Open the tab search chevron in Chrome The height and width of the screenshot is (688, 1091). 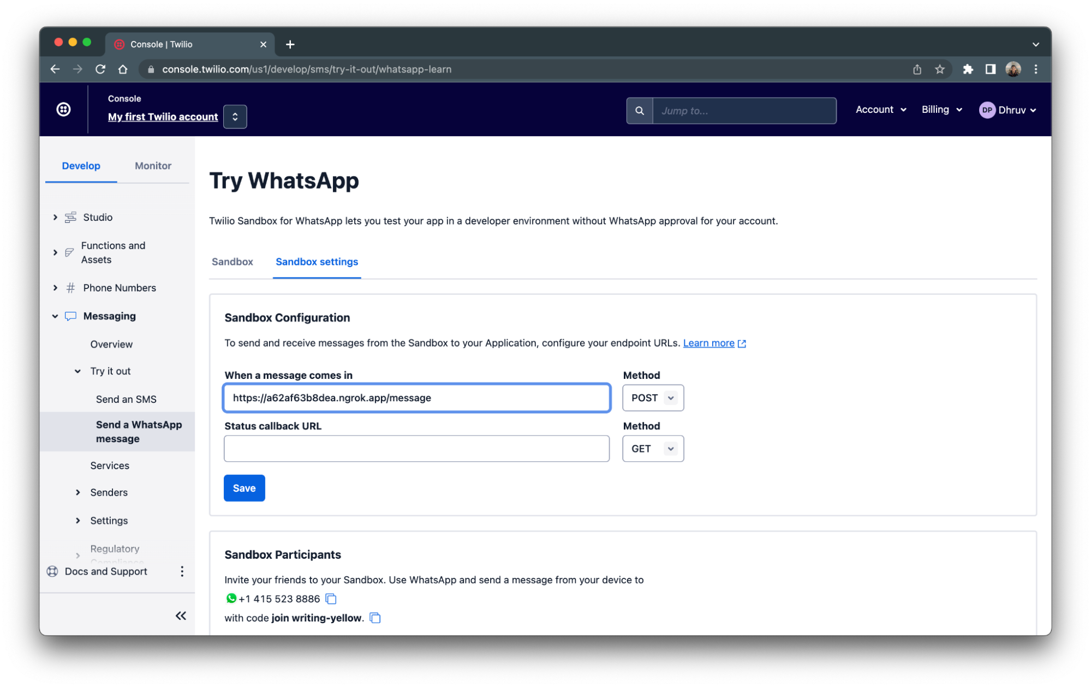pyautogui.click(x=1035, y=44)
